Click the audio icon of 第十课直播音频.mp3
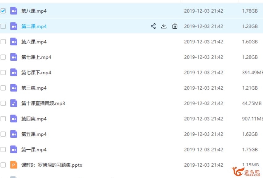 coord(14,103)
